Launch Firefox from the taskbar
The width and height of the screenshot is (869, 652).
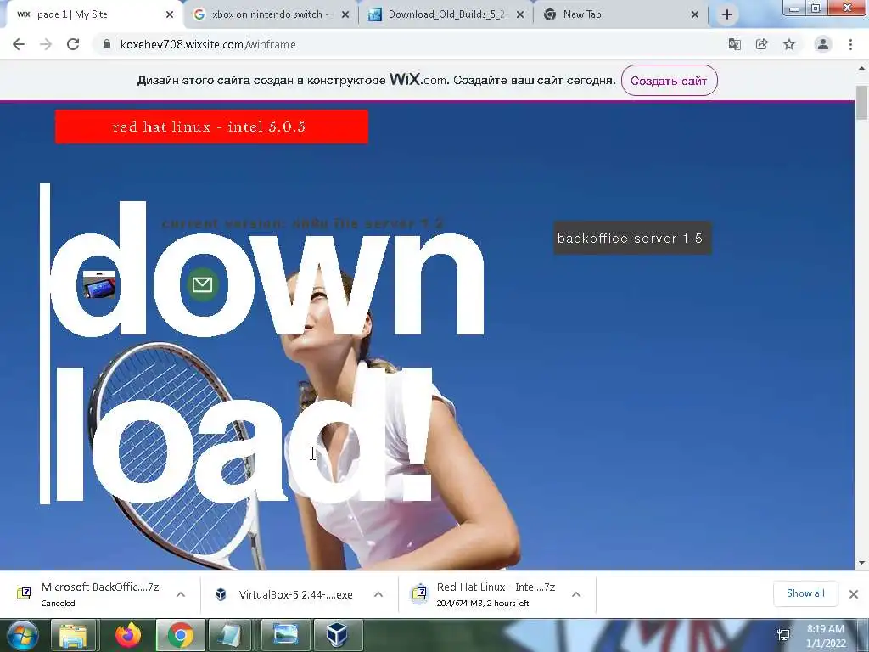click(127, 635)
